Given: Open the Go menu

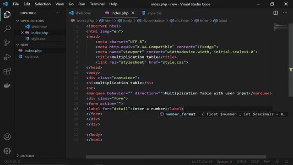Looking at the screenshot, I should 71,4.
